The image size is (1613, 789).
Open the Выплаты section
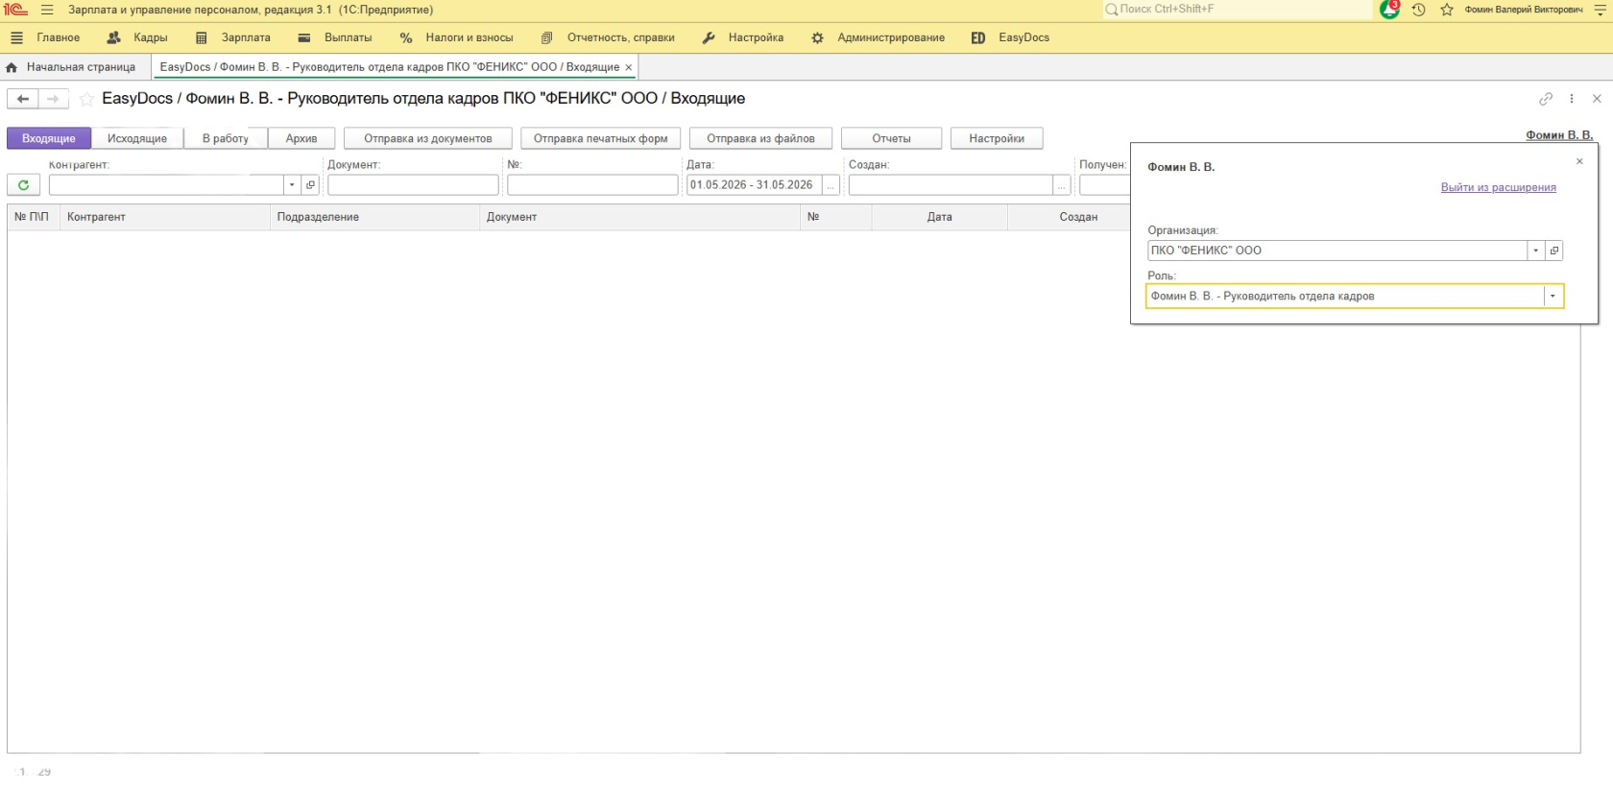[x=349, y=38]
